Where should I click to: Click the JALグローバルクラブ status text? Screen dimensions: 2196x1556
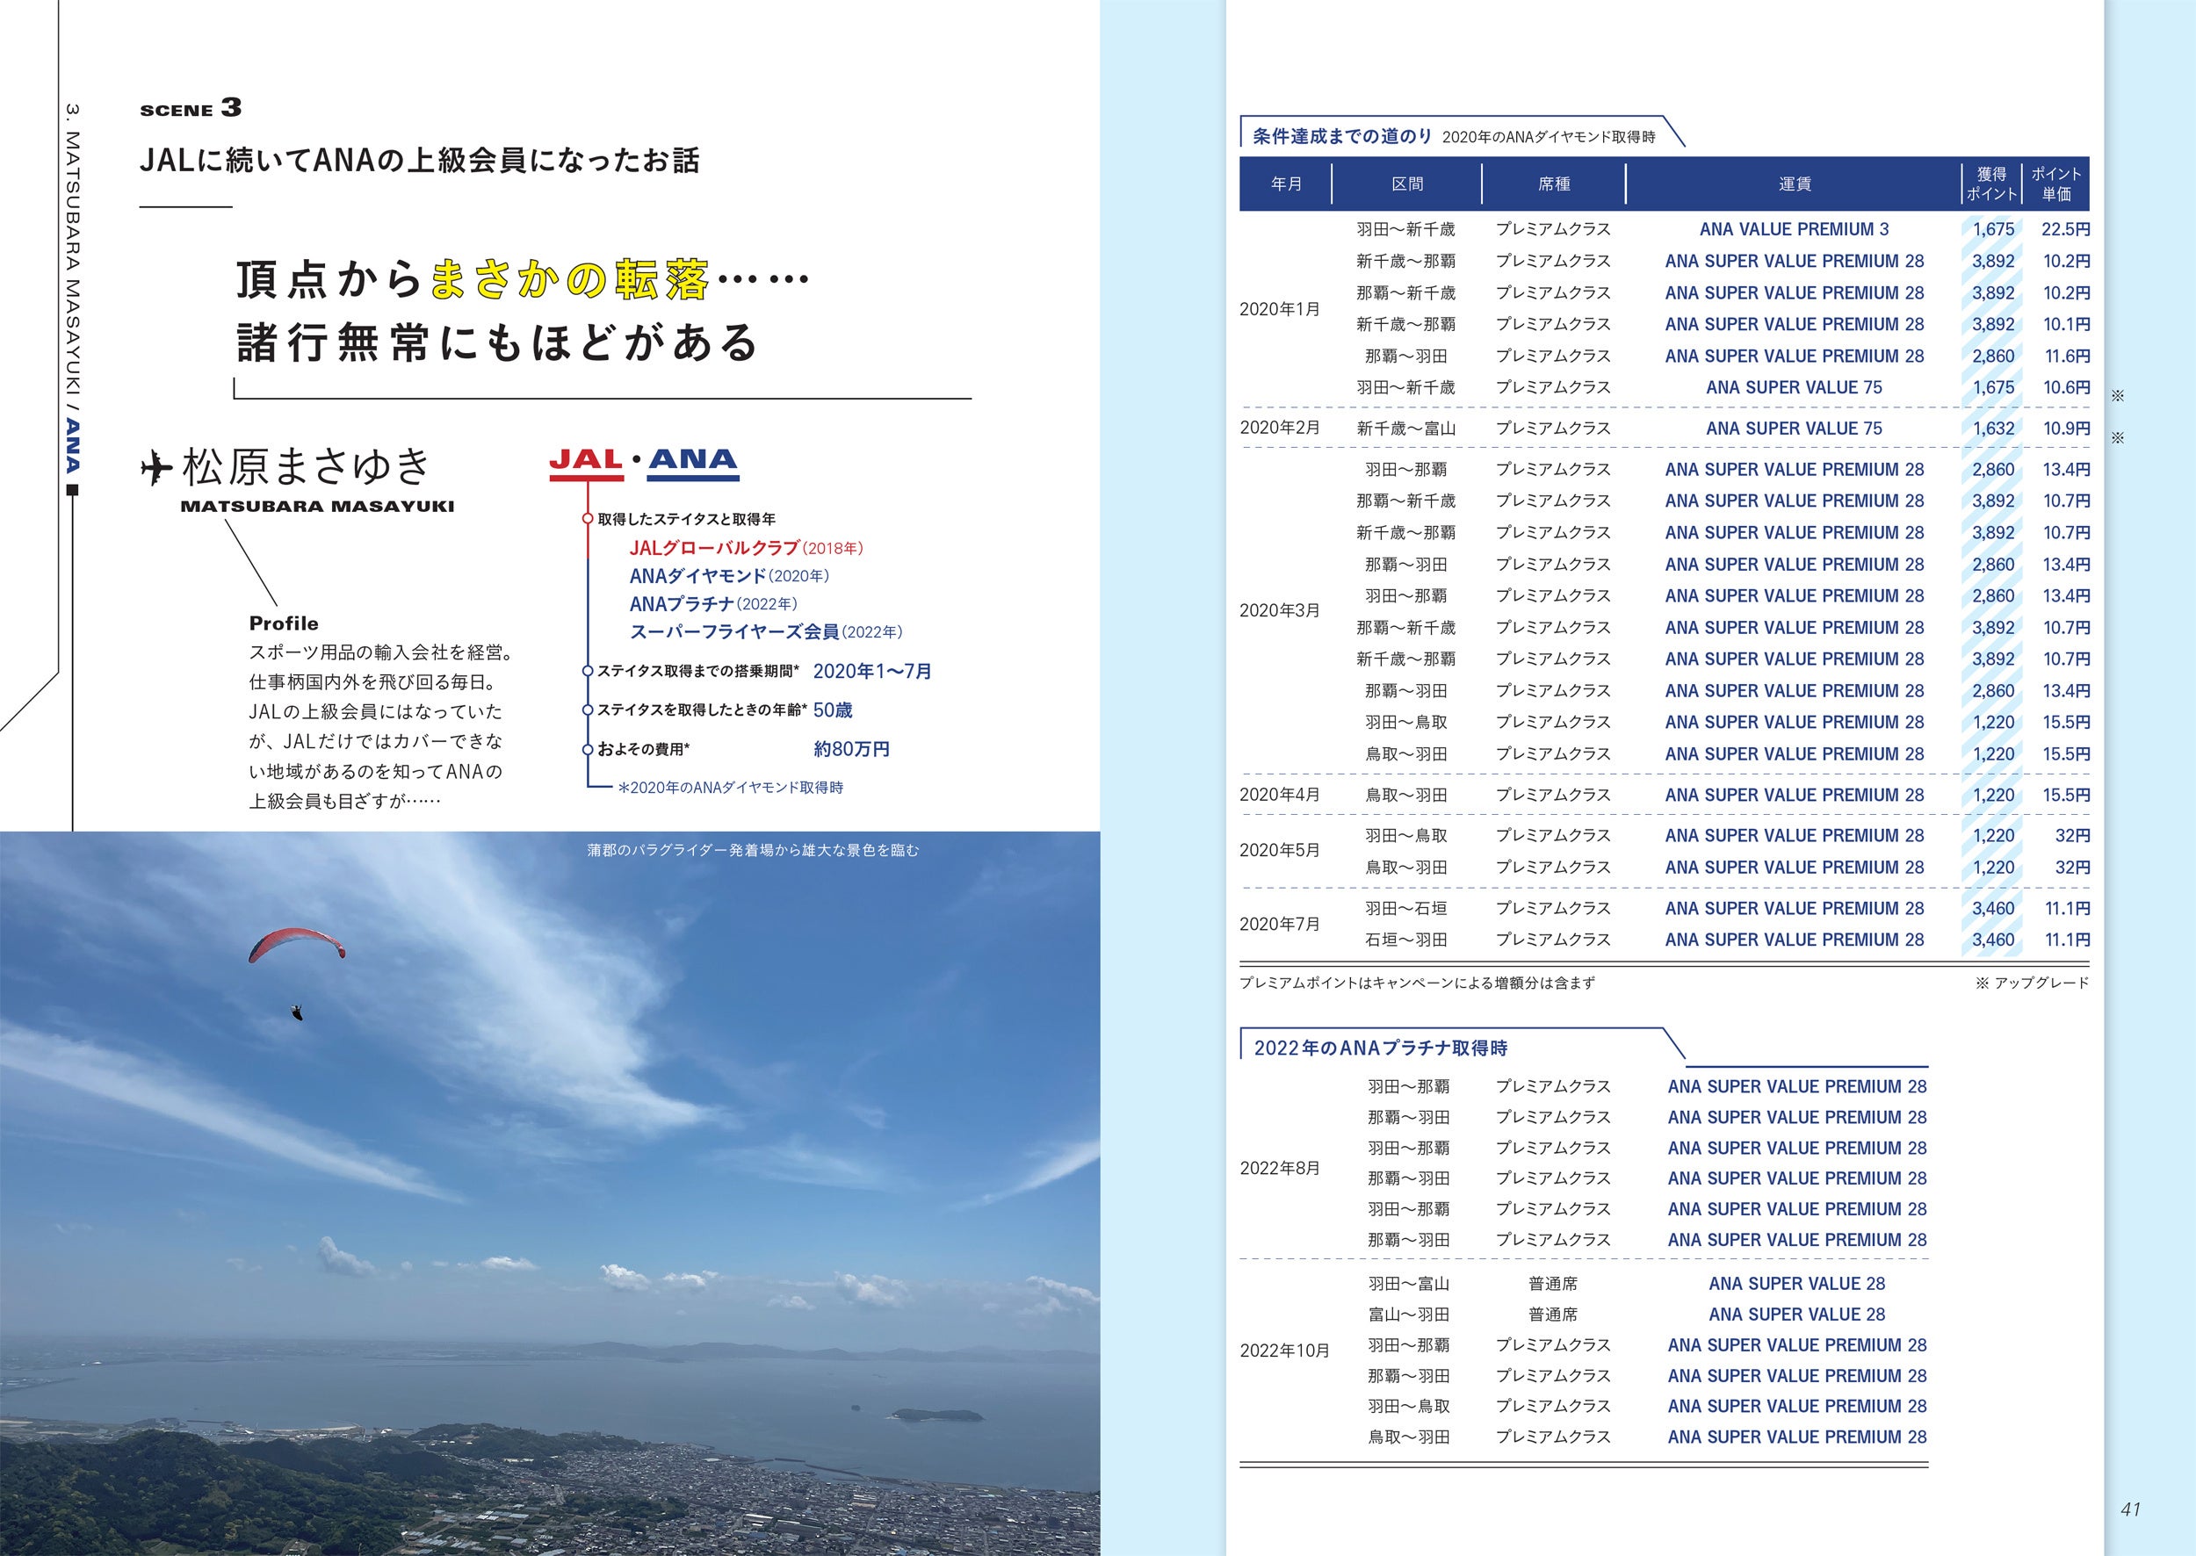coord(714,548)
